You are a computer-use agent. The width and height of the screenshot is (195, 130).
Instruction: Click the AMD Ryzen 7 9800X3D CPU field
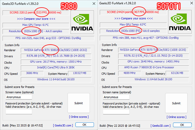tap(154, 68)
